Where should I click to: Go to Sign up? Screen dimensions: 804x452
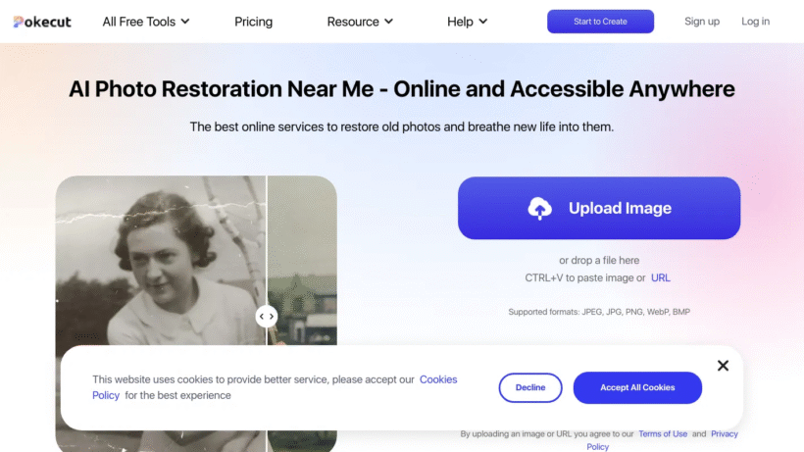702,22
